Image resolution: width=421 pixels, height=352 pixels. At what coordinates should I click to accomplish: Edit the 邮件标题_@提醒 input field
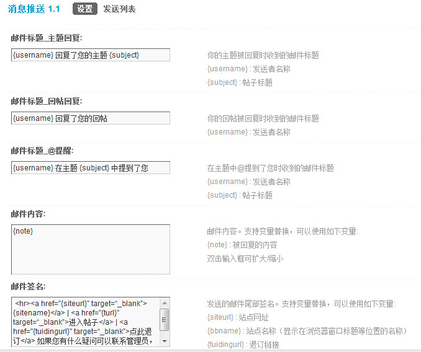point(91,168)
